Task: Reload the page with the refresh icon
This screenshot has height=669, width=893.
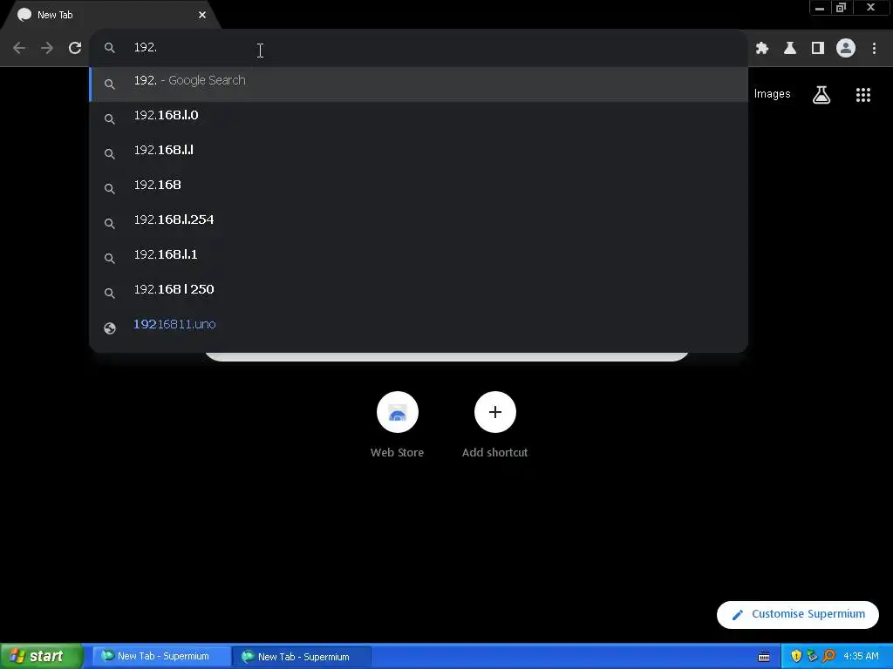Action: point(75,48)
